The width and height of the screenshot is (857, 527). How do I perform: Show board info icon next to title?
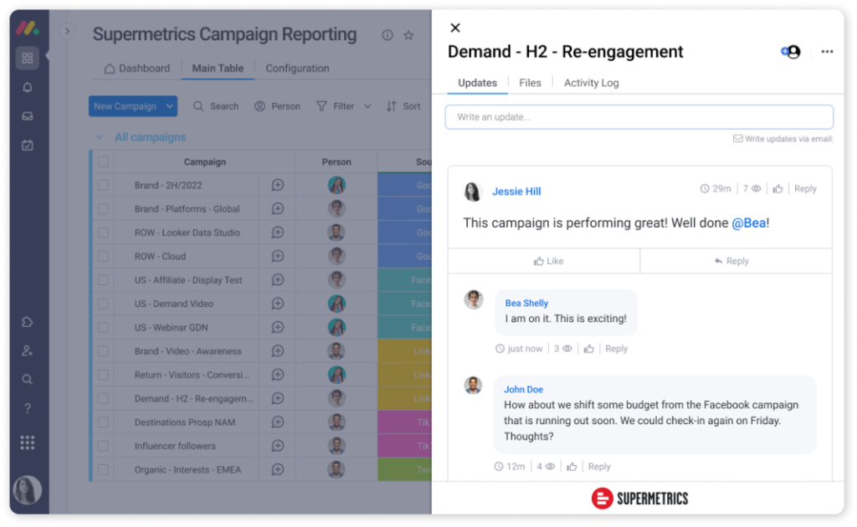pyautogui.click(x=387, y=35)
